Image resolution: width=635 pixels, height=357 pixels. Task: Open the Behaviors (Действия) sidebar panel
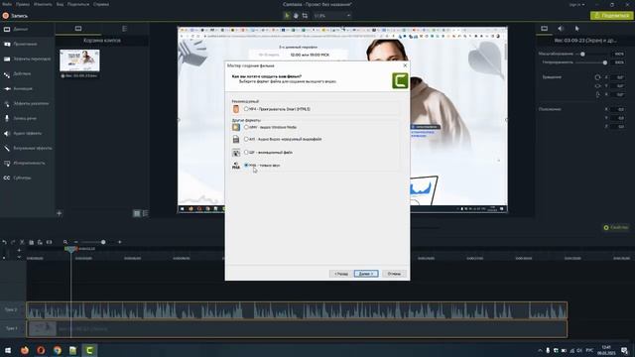pos(18,73)
